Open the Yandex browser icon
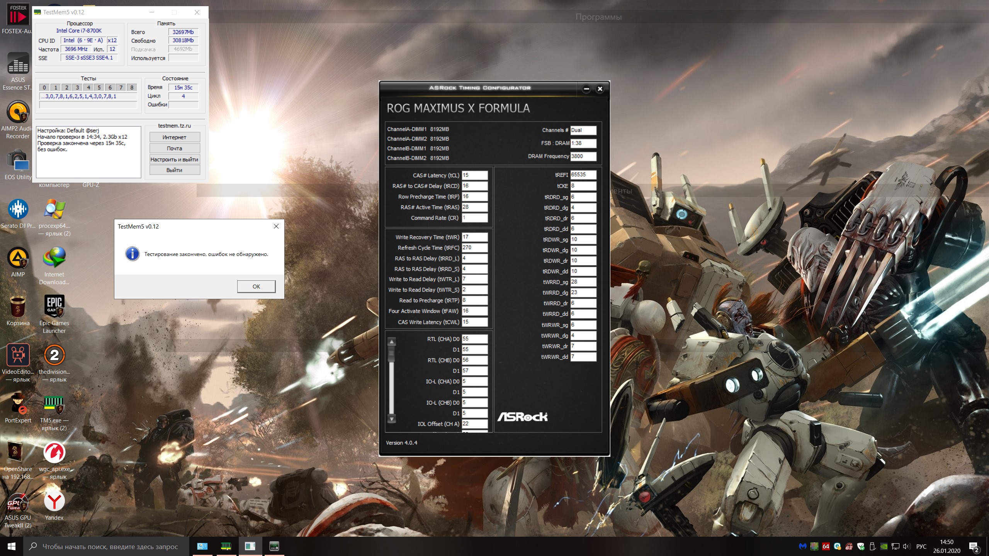Image resolution: width=989 pixels, height=556 pixels. point(54,502)
